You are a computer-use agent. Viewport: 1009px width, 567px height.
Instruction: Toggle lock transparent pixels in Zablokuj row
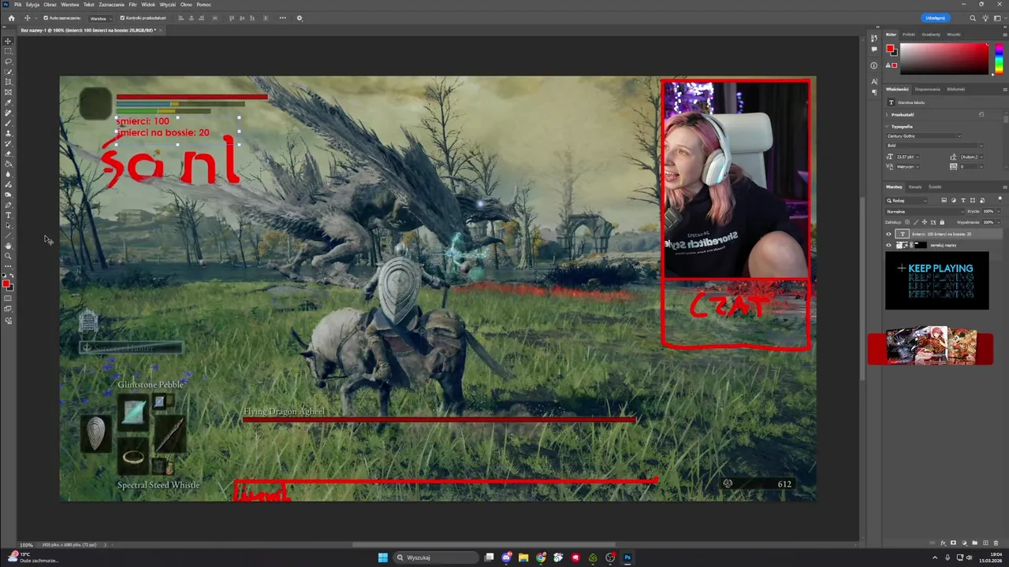pos(907,222)
